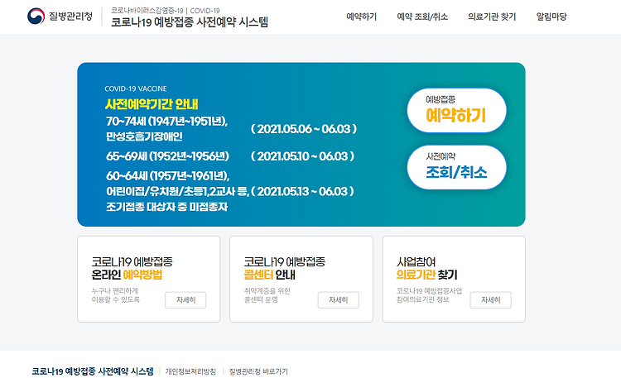
Task: Click the date range 2021.05.10 ~ 06.03
Action: click(x=302, y=156)
